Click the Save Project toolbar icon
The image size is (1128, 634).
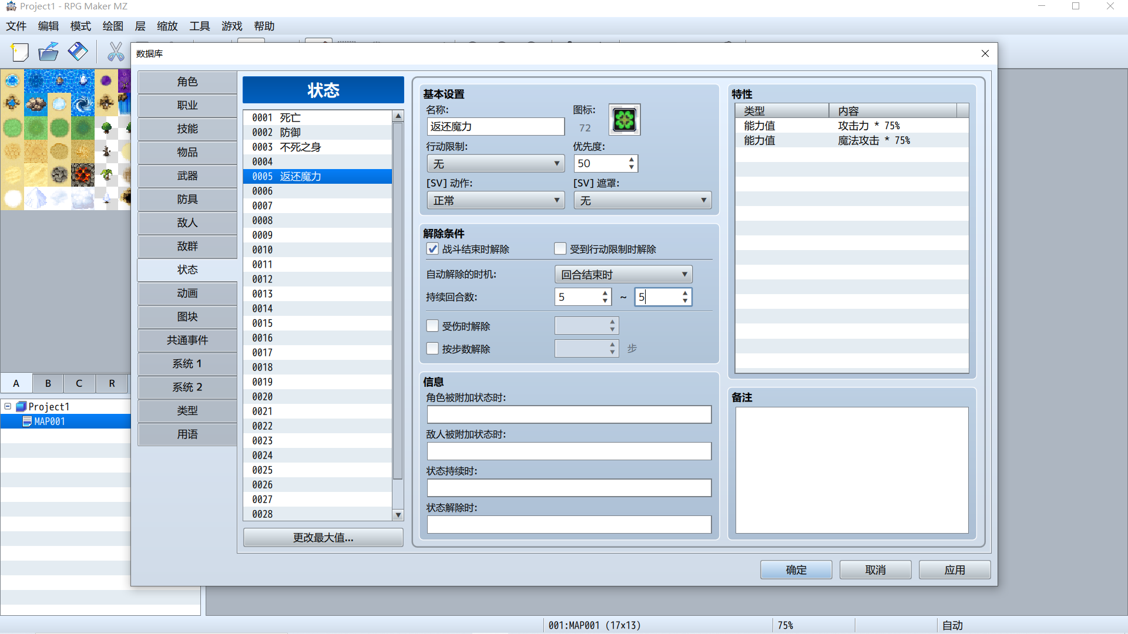tap(78, 52)
